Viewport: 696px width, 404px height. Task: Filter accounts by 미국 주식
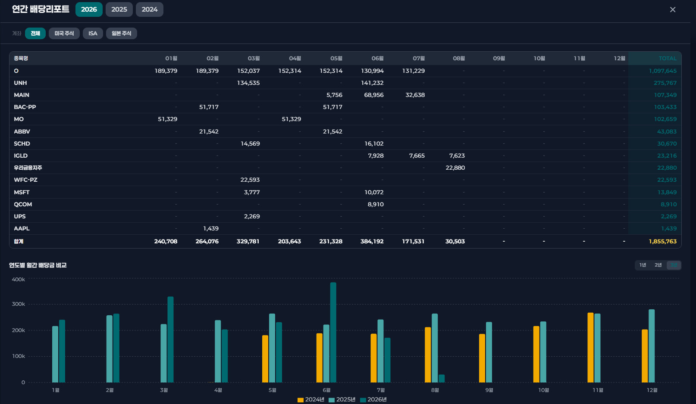pos(64,33)
